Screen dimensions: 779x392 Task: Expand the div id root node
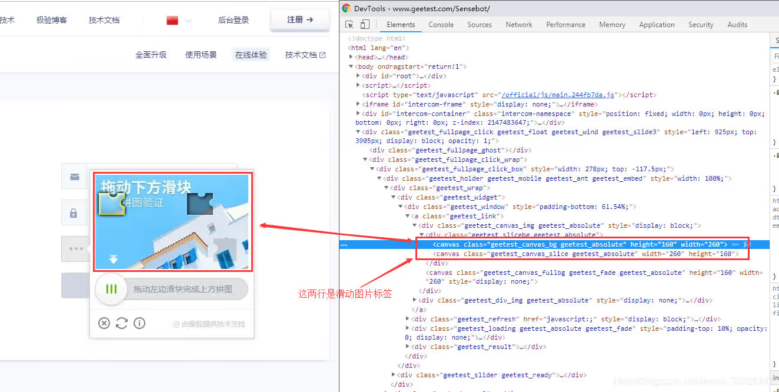coord(358,76)
